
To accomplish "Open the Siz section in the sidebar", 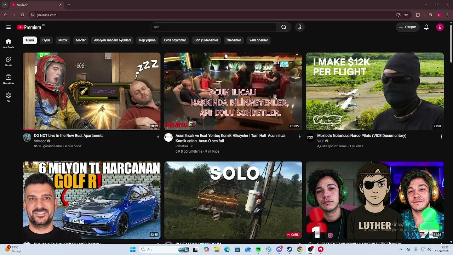I will pos(8,97).
